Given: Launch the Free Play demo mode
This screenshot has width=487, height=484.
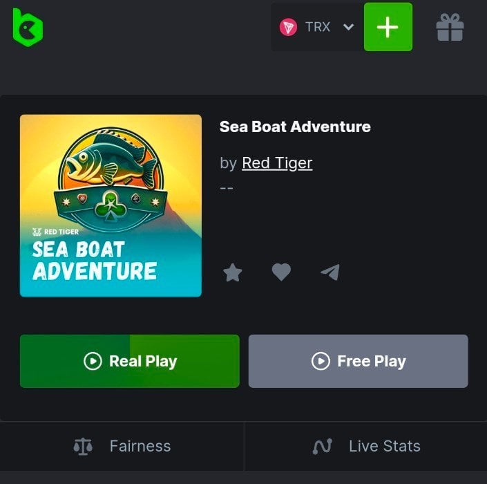Looking at the screenshot, I should tap(358, 361).
